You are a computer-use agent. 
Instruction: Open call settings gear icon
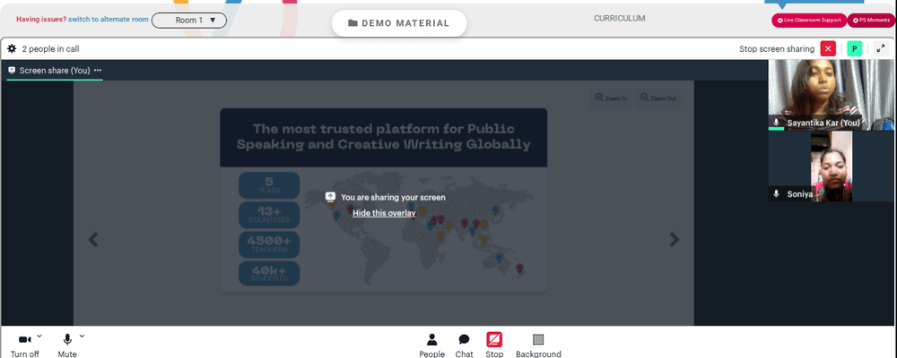click(x=12, y=49)
